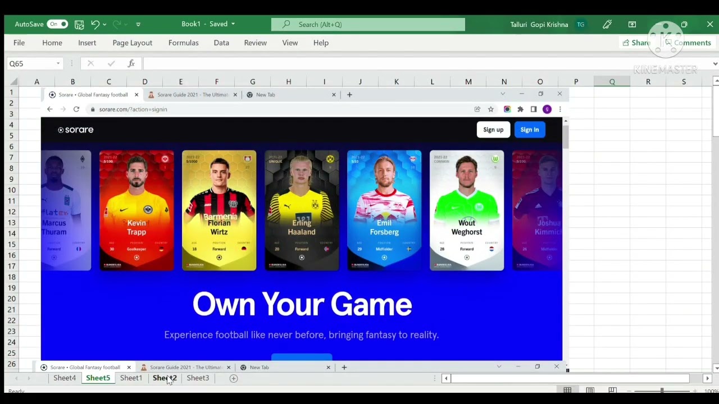719x404 pixels.
Task: Select column Q header
Action: click(612, 82)
